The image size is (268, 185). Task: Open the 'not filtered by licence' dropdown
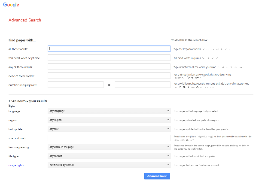(109, 165)
